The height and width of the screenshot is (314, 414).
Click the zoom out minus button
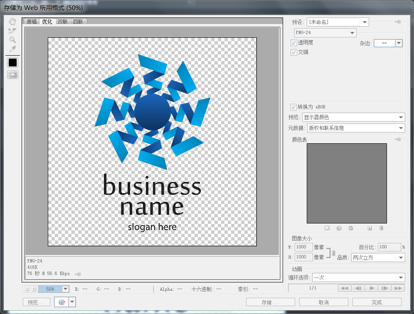pos(27,289)
